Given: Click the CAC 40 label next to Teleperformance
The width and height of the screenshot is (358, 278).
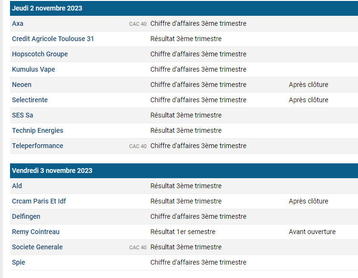Looking at the screenshot, I should click(137, 146).
